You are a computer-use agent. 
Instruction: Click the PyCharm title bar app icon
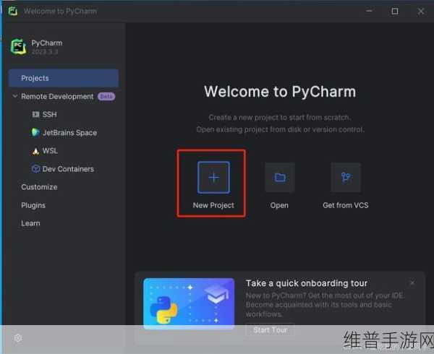point(13,12)
